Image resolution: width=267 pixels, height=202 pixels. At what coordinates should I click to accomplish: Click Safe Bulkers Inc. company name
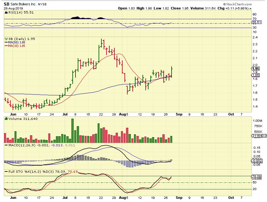point(24,4)
